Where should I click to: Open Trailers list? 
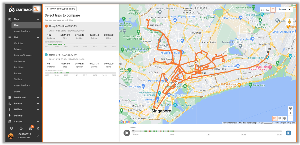18,79
